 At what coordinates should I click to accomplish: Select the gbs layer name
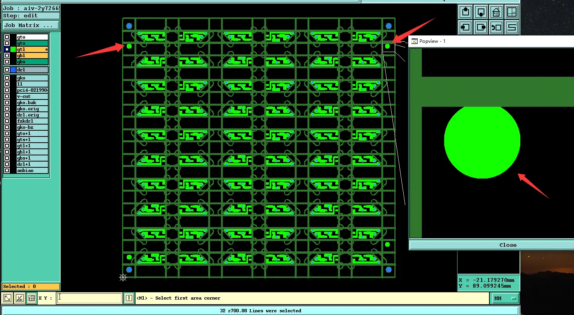tap(32, 62)
